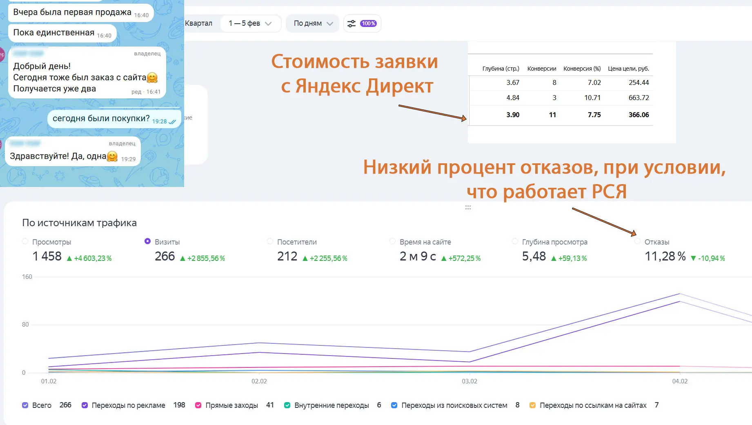Select the Посетители metric radio button
This screenshot has height=425, width=752.
coord(270,241)
